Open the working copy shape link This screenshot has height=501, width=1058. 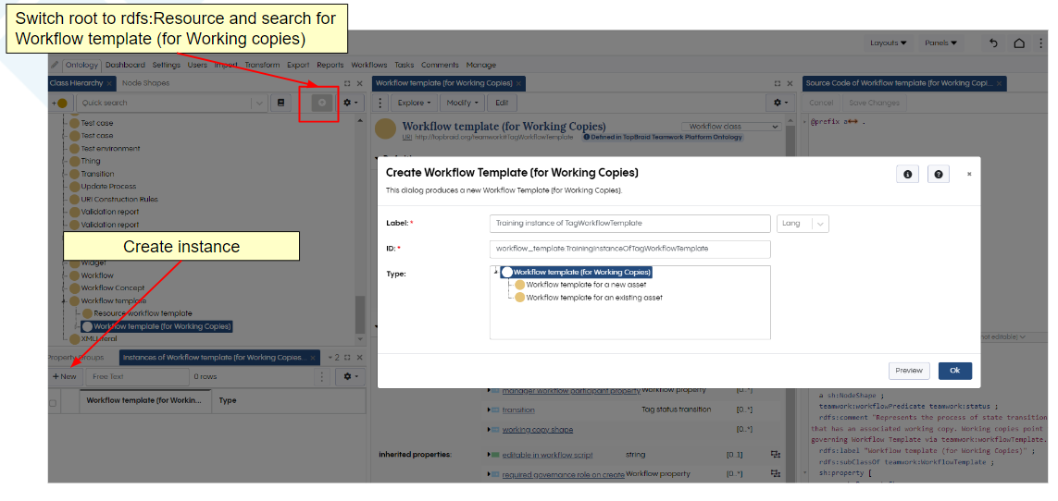[537, 430]
